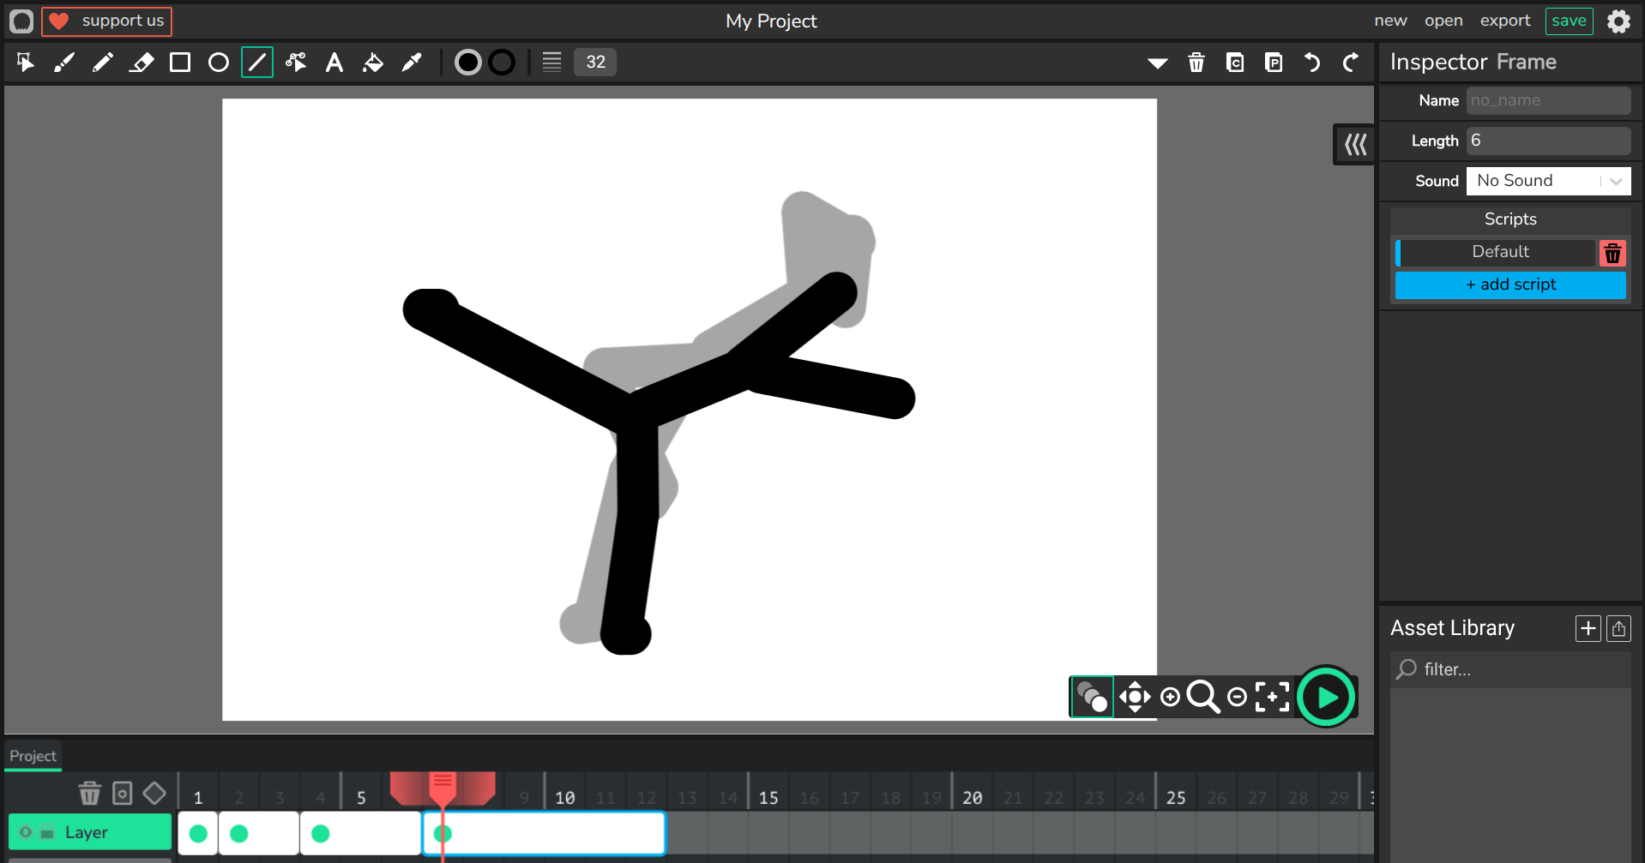Open the export menu
The height and width of the screenshot is (863, 1645).
(1504, 21)
